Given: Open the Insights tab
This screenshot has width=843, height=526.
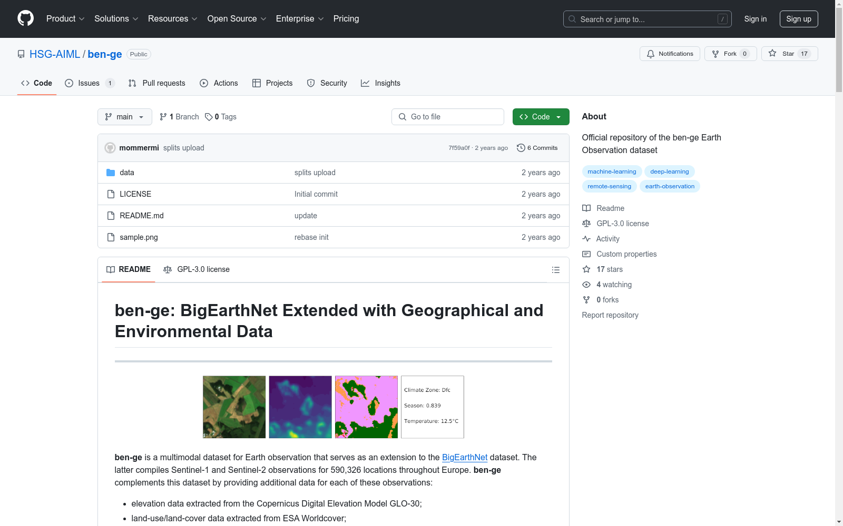Looking at the screenshot, I should tap(380, 83).
